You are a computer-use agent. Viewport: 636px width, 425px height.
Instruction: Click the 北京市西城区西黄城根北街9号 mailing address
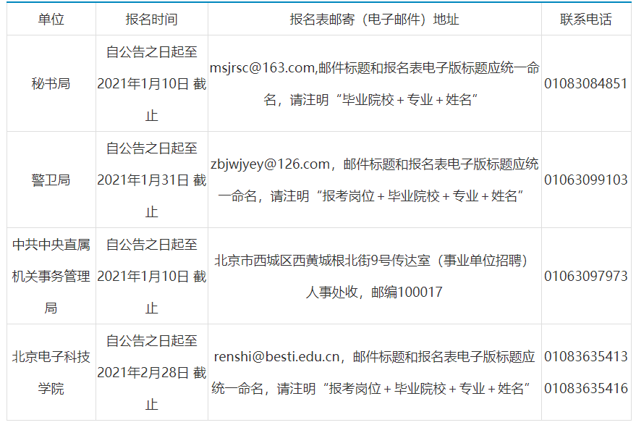[x=302, y=260]
